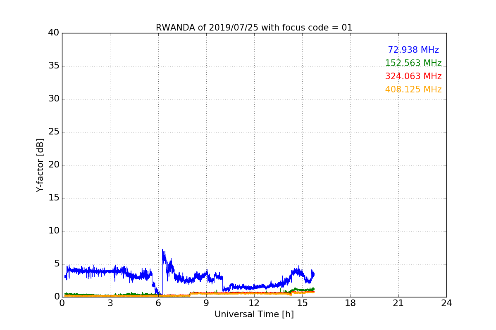Select the blue '72.938 MHz' legend label
Image resolution: width=496 pixels, height=330 pixels.
tap(413, 50)
